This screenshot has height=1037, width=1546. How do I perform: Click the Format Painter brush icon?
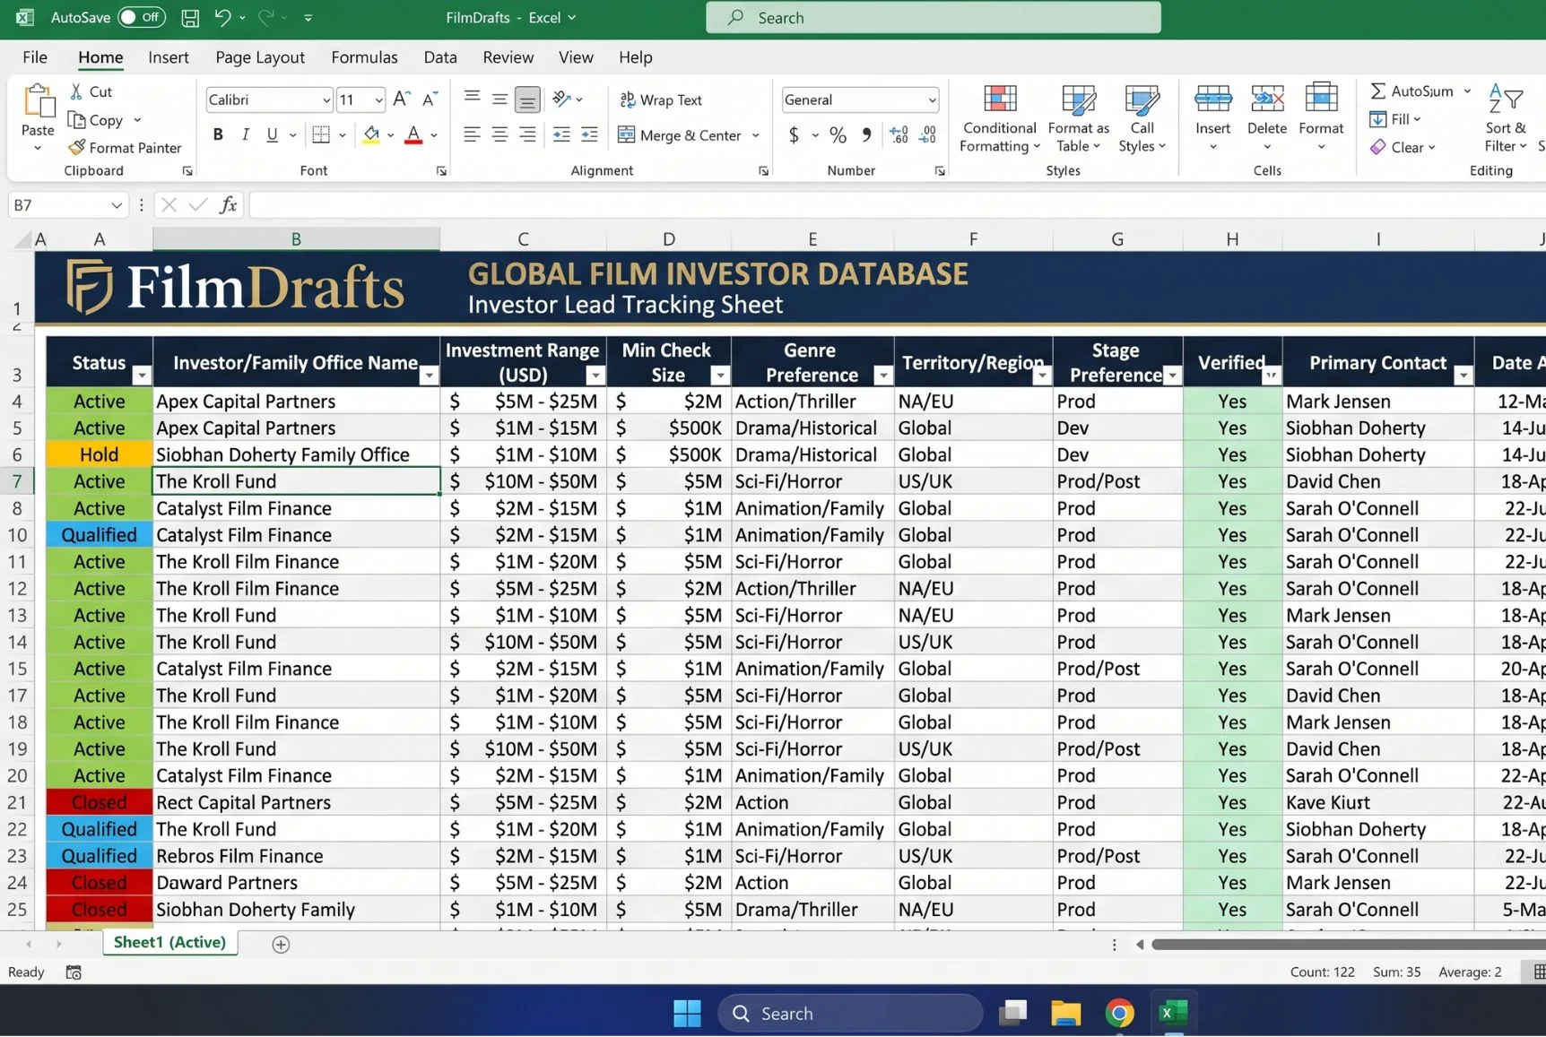coord(77,147)
